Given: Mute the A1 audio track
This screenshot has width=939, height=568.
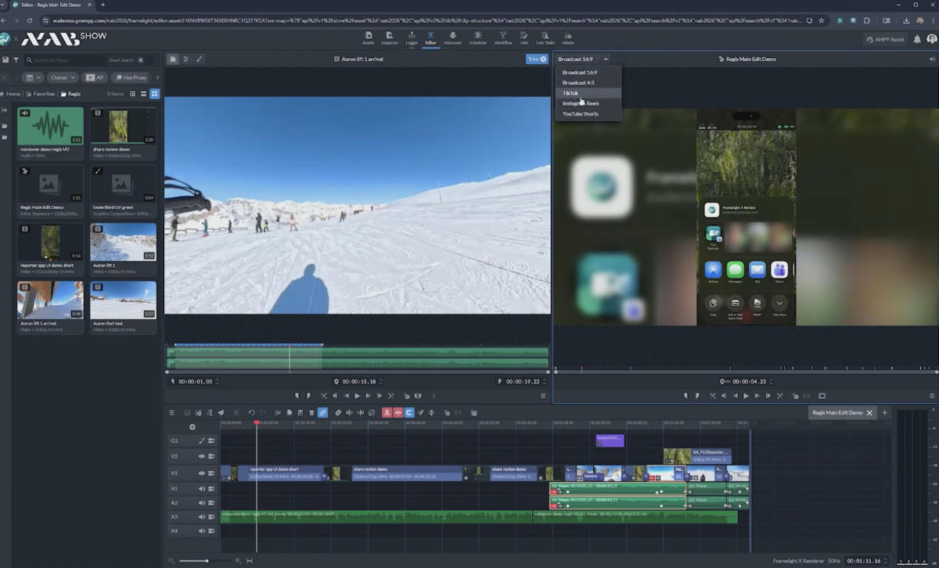Looking at the screenshot, I should click(x=201, y=489).
